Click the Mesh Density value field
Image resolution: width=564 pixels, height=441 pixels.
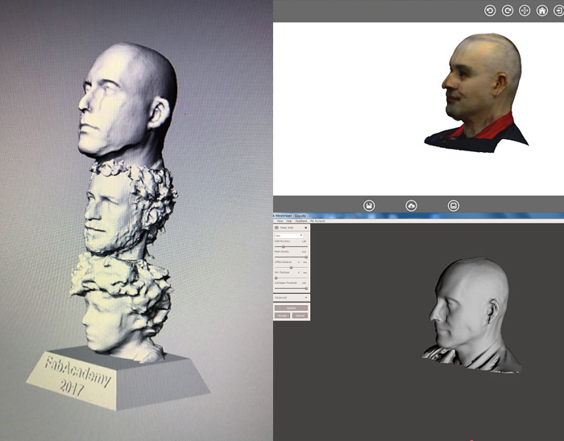click(x=304, y=252)
